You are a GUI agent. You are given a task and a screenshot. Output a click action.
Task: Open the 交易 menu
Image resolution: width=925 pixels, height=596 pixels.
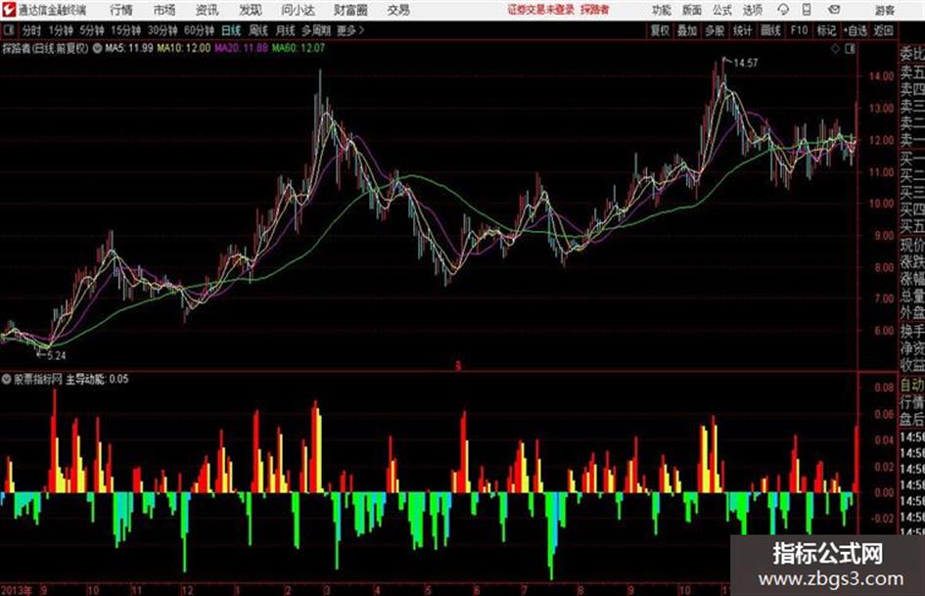pos(398,10)
